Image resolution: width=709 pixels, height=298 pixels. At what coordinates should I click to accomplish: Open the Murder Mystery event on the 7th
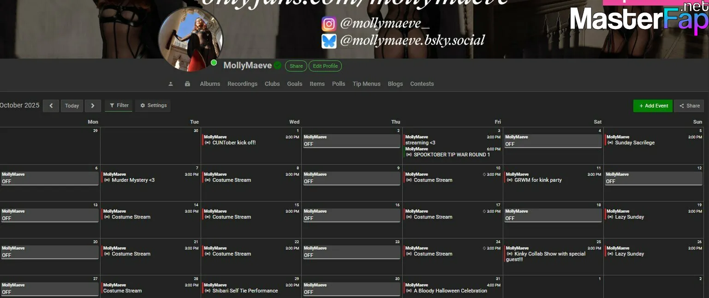click(133, 180)
